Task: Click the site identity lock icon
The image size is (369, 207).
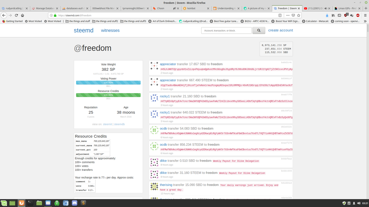Action: (x=55, y=15)
